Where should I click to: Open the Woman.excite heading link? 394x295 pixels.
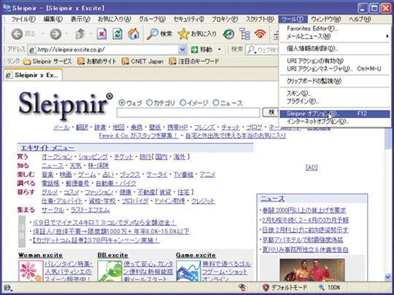click(40, 255)
